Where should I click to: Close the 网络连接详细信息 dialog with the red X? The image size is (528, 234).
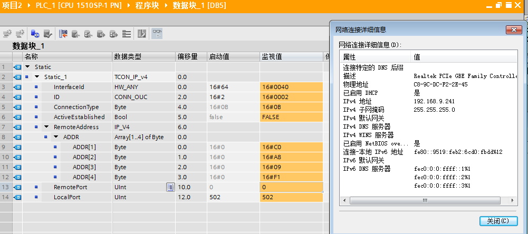coord(514,30)
